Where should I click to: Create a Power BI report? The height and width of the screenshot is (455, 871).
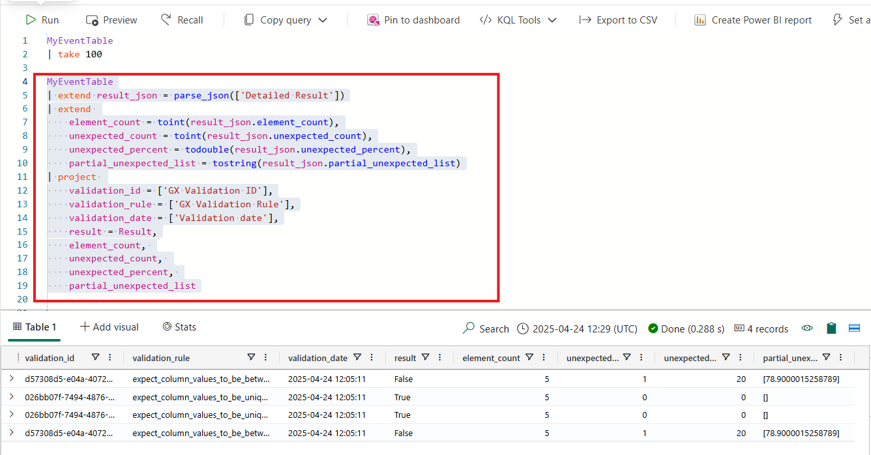pyautogui.click(x=753, y=20)
